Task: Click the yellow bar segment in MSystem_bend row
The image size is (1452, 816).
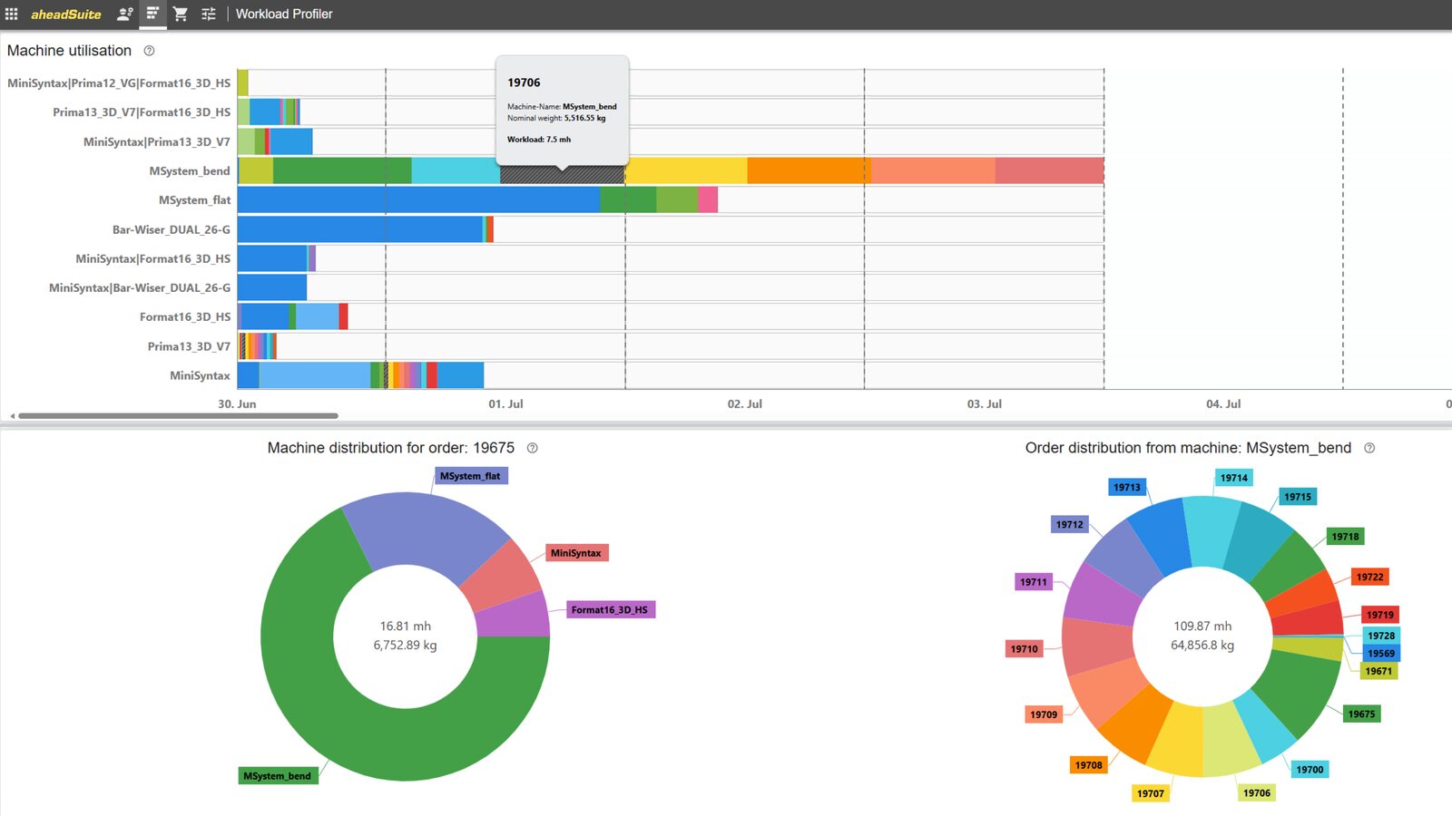Action: (x=686, y=170)
